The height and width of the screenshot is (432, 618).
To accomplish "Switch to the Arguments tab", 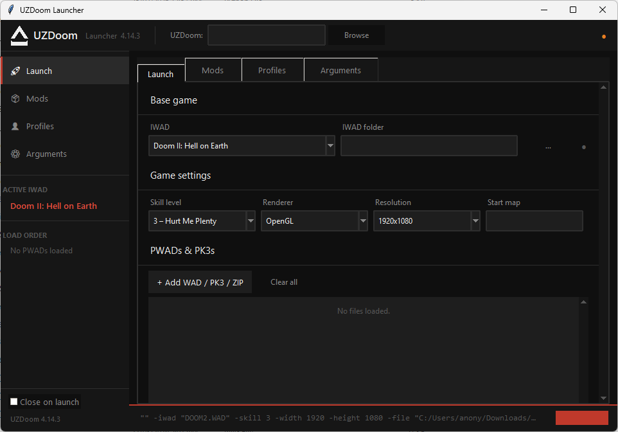I will (x=340, y=70).
